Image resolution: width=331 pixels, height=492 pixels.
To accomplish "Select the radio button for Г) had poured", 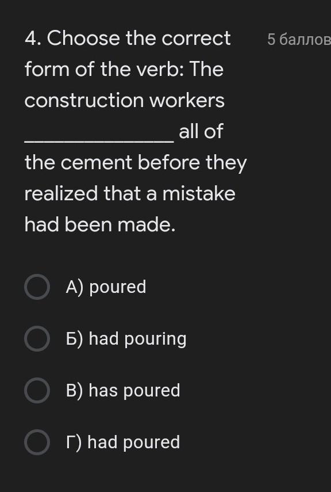I will tap(37, 442).
